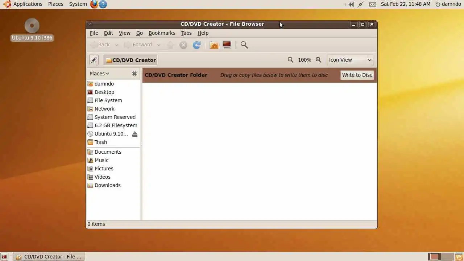Close the Places sidebar
This screenshot has width=464, height=261.
point(134,74)
